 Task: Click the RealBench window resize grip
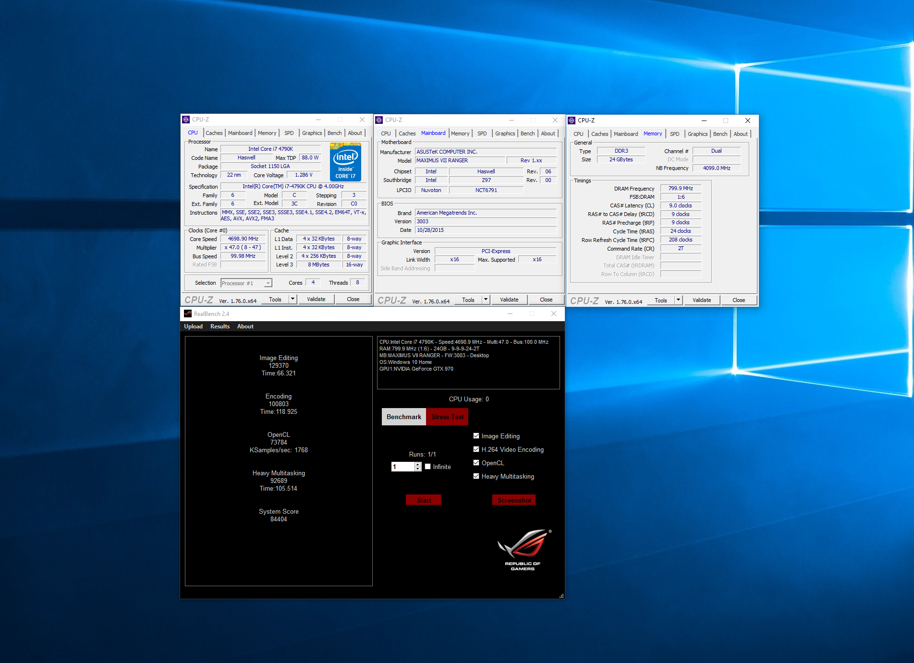pyautogui.click(x=561, y=595)
